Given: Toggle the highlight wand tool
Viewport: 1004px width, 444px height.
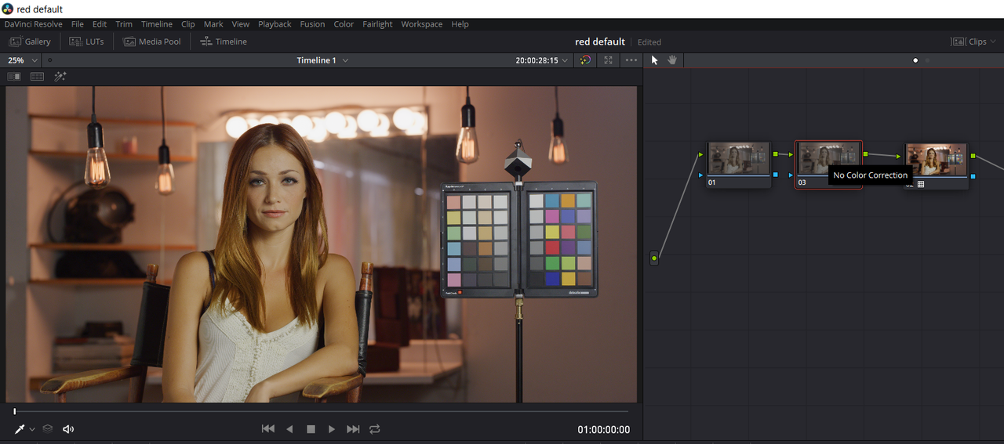Looking at the screenshot, I should click(60, 77).
